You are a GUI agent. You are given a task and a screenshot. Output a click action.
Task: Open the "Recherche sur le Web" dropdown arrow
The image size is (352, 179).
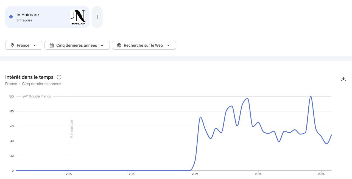click(x=168, y=45)
